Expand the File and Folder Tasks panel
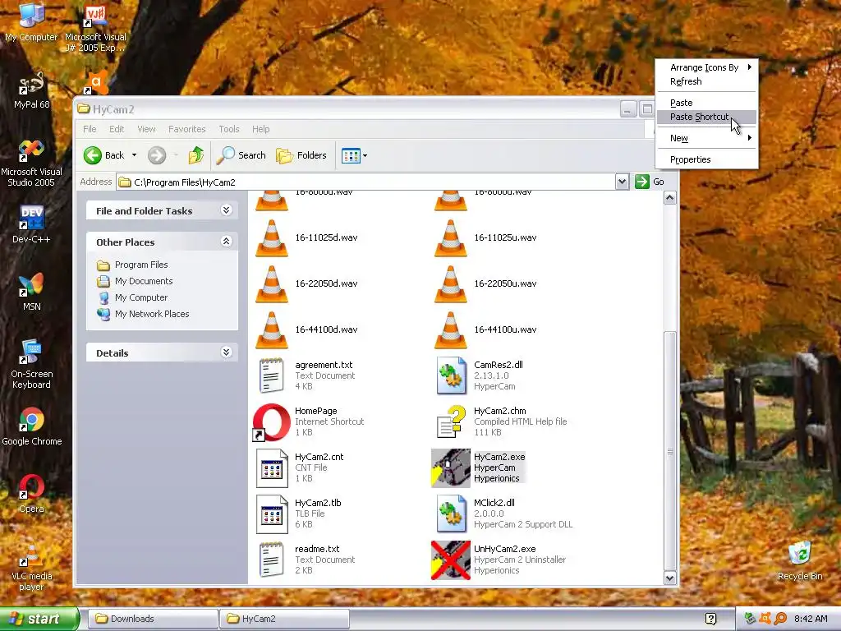The width and height of the screenshot is (841, 631). tap(227, 210)
